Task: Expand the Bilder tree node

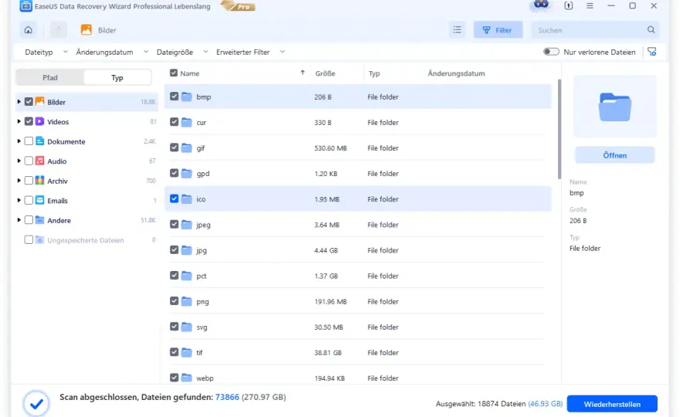Action: tap(19, 101)
